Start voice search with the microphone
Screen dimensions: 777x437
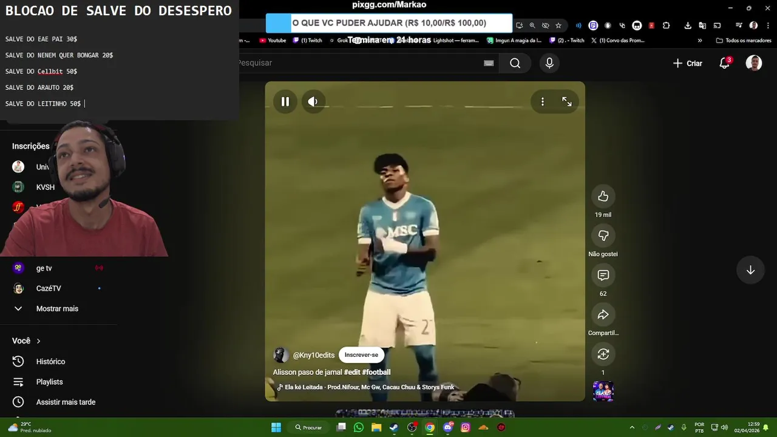point(549,63)
